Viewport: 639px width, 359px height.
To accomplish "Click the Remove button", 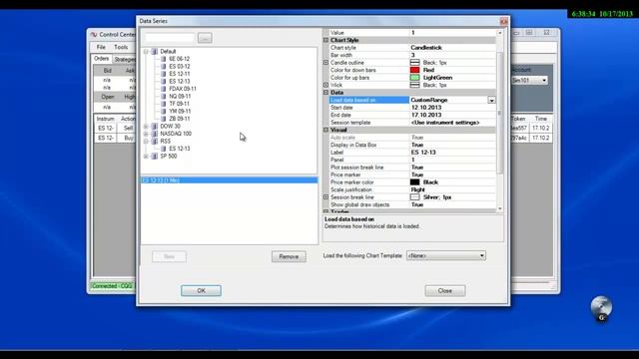I will click(x=289, y=256).
